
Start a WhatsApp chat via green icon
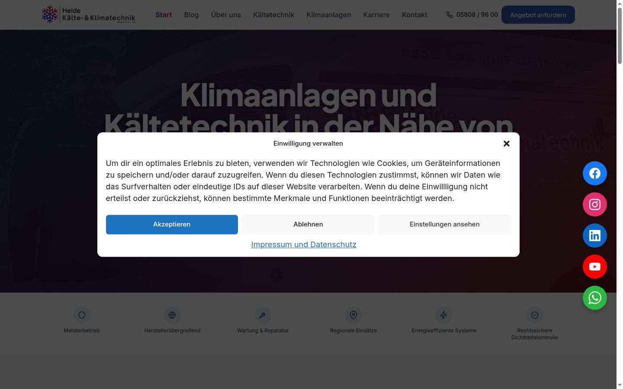(595, 298)
